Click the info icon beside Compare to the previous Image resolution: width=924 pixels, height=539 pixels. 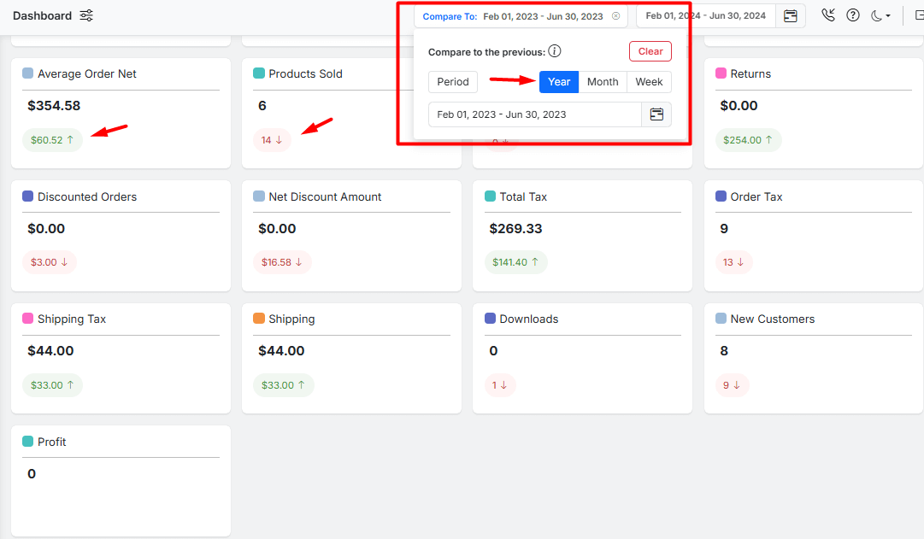tap(555, 52)
